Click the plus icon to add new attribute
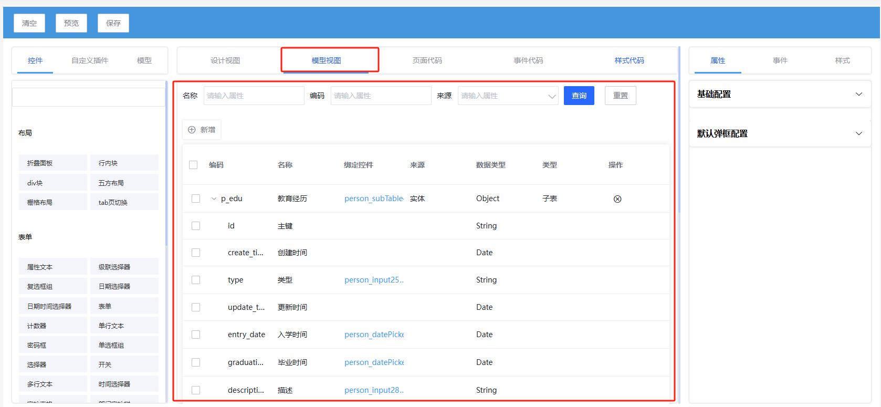 pyautogui.click(x=192, y=130)
